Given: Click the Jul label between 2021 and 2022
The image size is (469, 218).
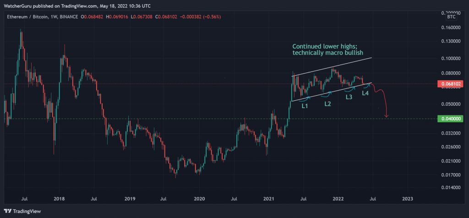Looking at the screenshot, I should (x=304, y=199).
